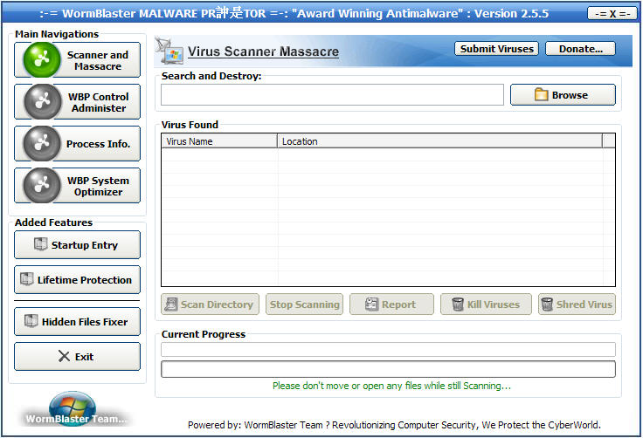This screenshot has width=643, height=438.
Task: Sort by Virus Name column header
Action: click(x=219, y=141)
